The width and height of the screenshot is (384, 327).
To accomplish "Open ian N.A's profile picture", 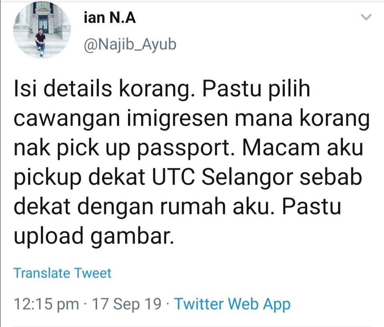I will pyautogui.click(x=42, y=30).
